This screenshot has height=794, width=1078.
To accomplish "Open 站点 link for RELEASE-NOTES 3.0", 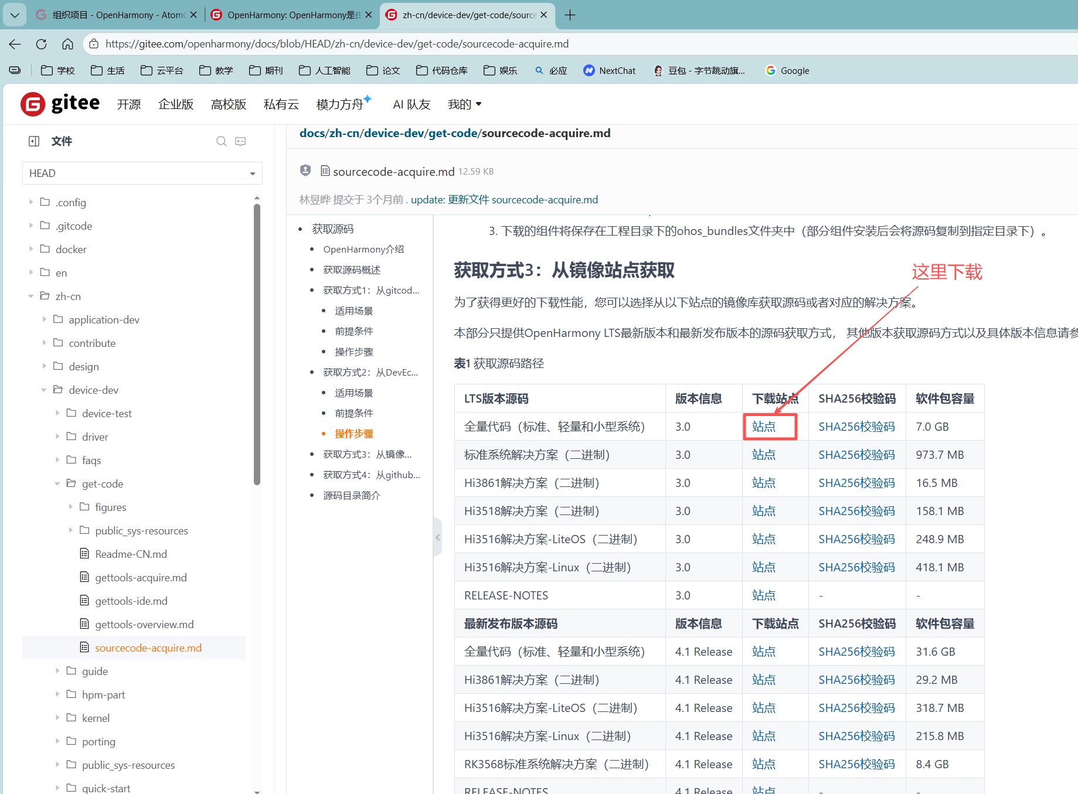I will point(764,595).
